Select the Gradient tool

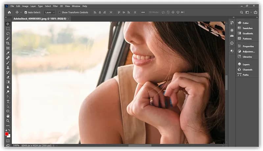point(8,82)
